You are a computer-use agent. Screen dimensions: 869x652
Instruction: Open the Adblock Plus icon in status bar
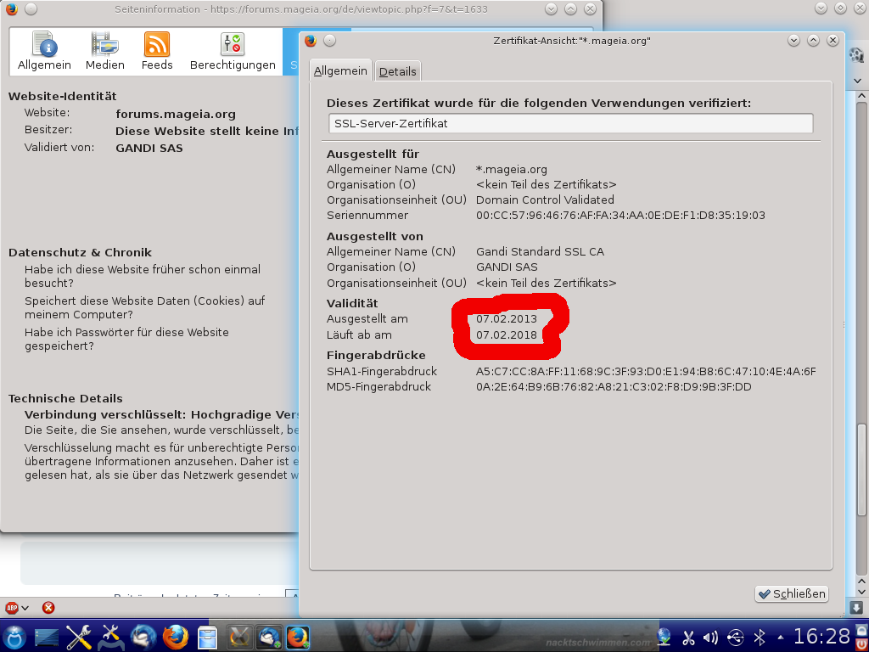click(12, 608)
